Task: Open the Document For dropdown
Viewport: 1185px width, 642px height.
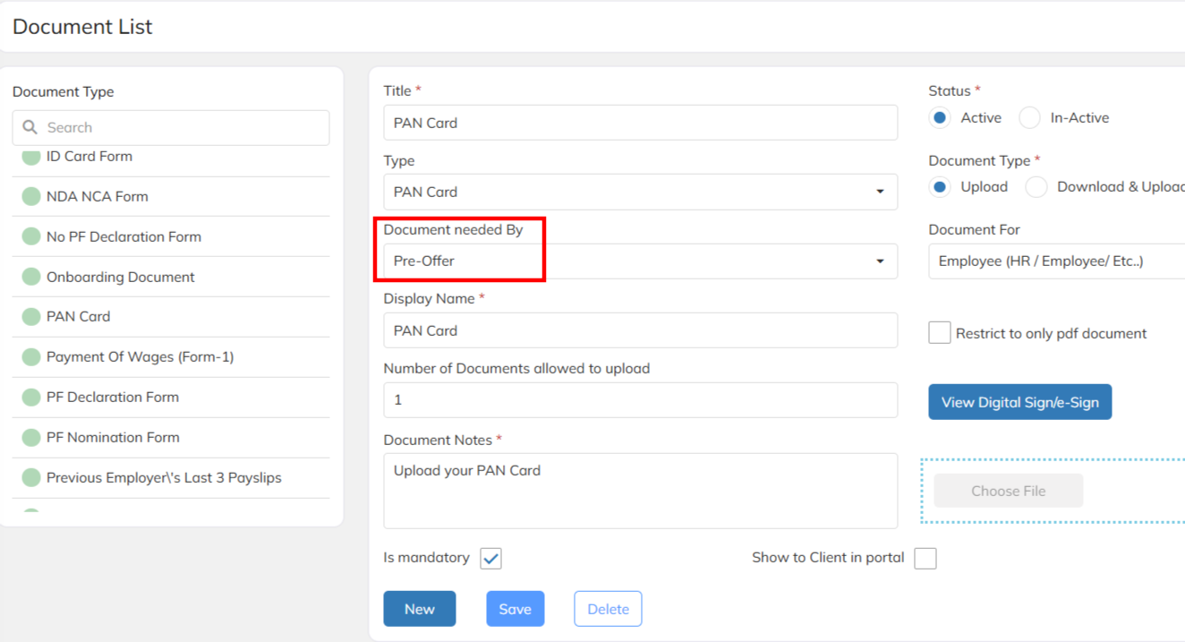Action: point(1056,261)
